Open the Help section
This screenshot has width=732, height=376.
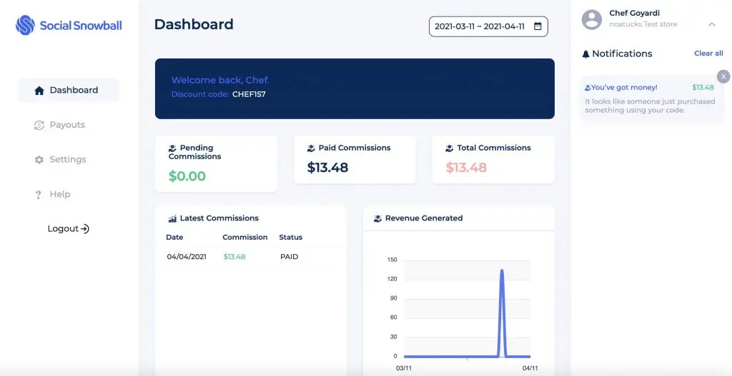coord(59,194)
